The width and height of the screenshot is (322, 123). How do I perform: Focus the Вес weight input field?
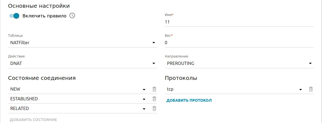(x=239, y=43)
